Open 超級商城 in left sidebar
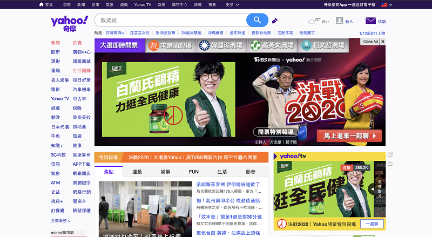 tap(82, 62)
